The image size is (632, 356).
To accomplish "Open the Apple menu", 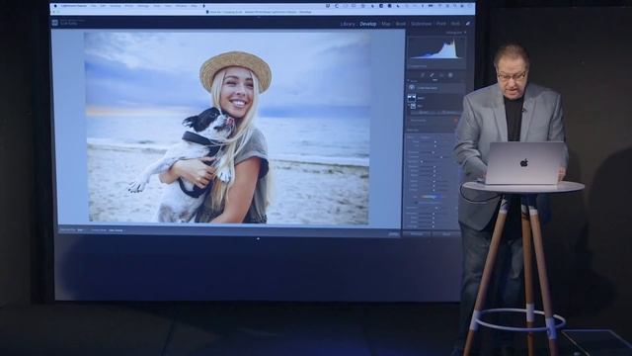I will pyautogui.click(x=55, y=6).
